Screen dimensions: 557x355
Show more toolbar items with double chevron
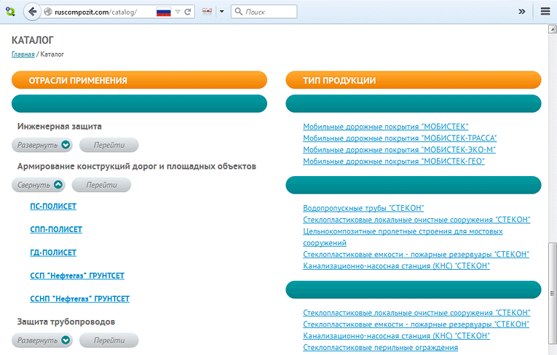521,12
